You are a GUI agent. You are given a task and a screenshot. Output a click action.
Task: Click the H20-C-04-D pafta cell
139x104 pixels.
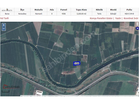point(129,14)
